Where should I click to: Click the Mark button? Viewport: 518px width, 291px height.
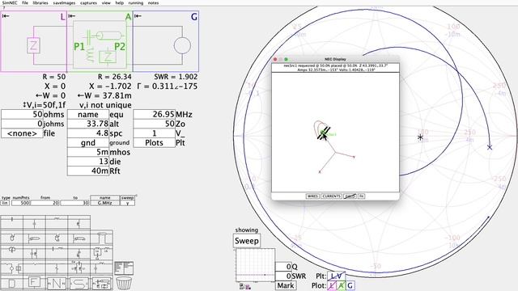(286, 285)
